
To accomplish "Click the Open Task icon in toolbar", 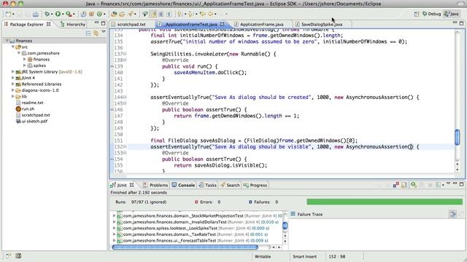I will coord(122,14).
